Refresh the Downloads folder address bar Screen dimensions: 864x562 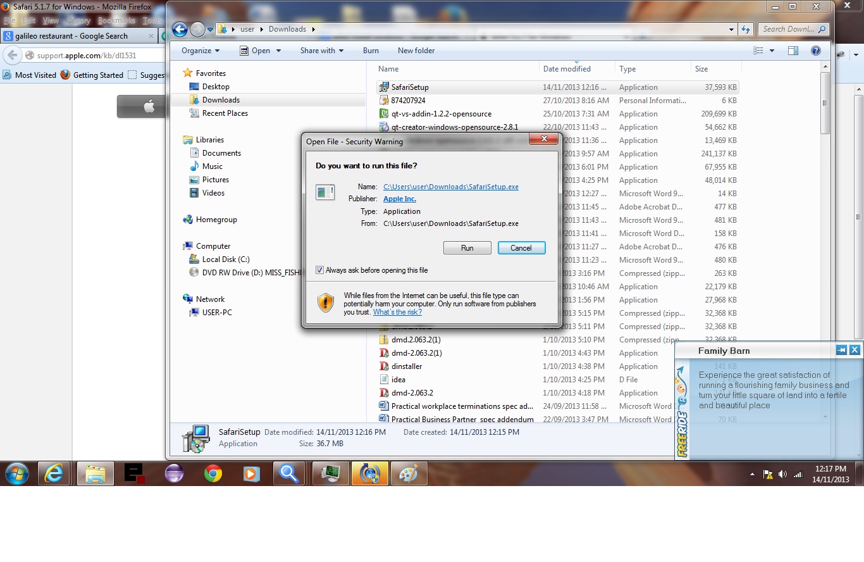(x=746, y=29)
